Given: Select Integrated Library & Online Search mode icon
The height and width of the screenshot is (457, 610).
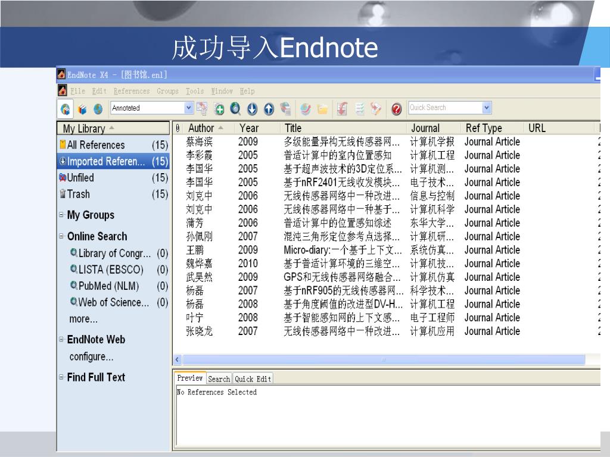Looking at the screenshot, I should pyautogui.click(x=66, y=109).
